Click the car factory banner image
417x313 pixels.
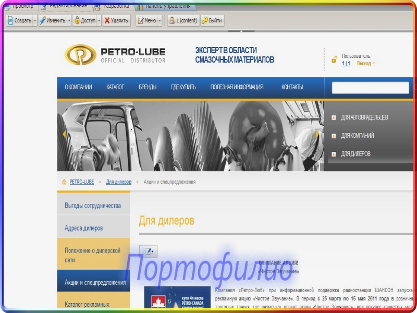coord(190,136)
